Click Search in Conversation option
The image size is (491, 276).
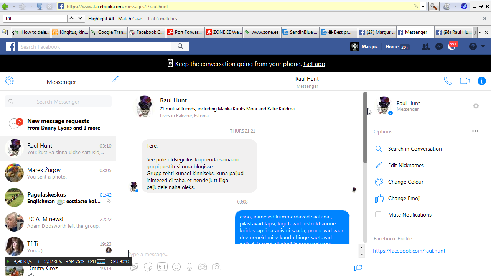pos(415,149)
